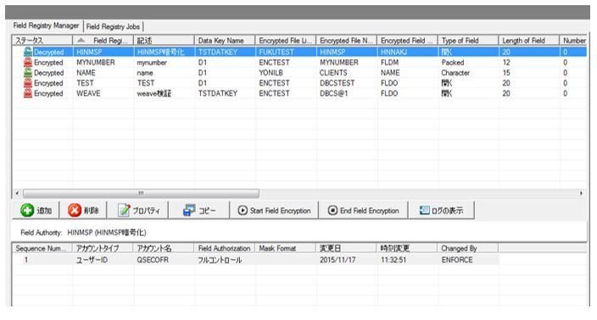Select the QSECOFR account row
597x320 pixels.
[255, 260]
